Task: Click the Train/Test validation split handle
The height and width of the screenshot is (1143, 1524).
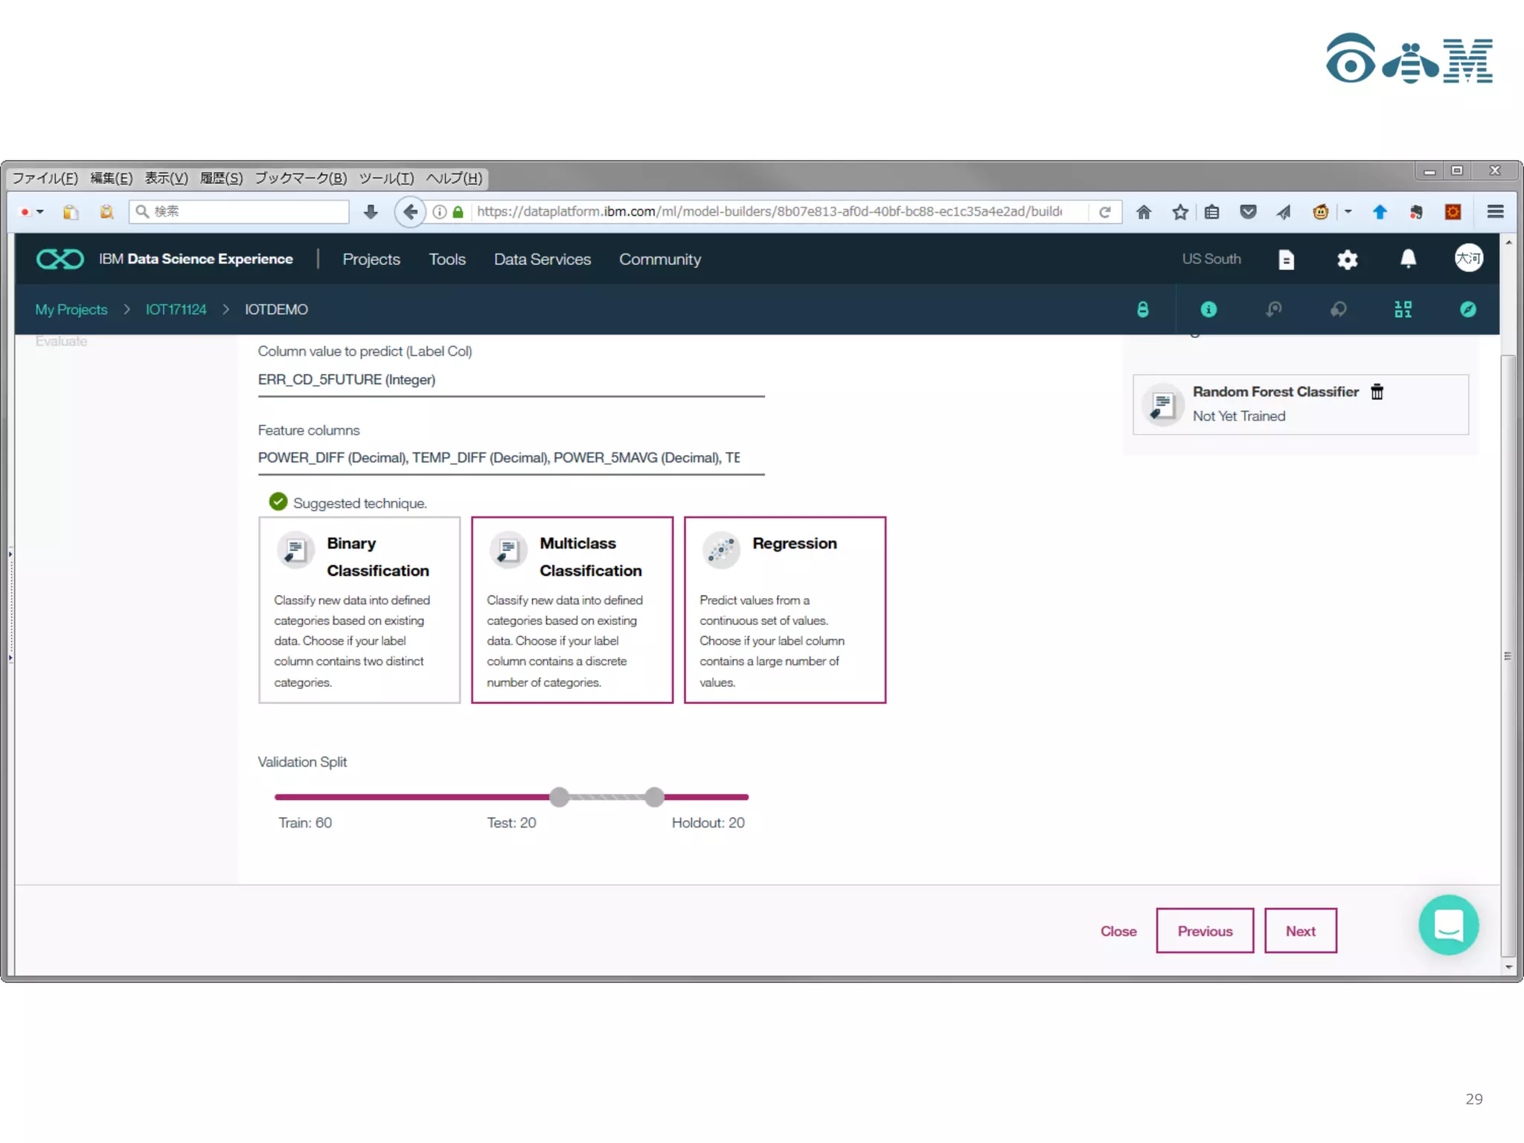Action: (559, 797)
